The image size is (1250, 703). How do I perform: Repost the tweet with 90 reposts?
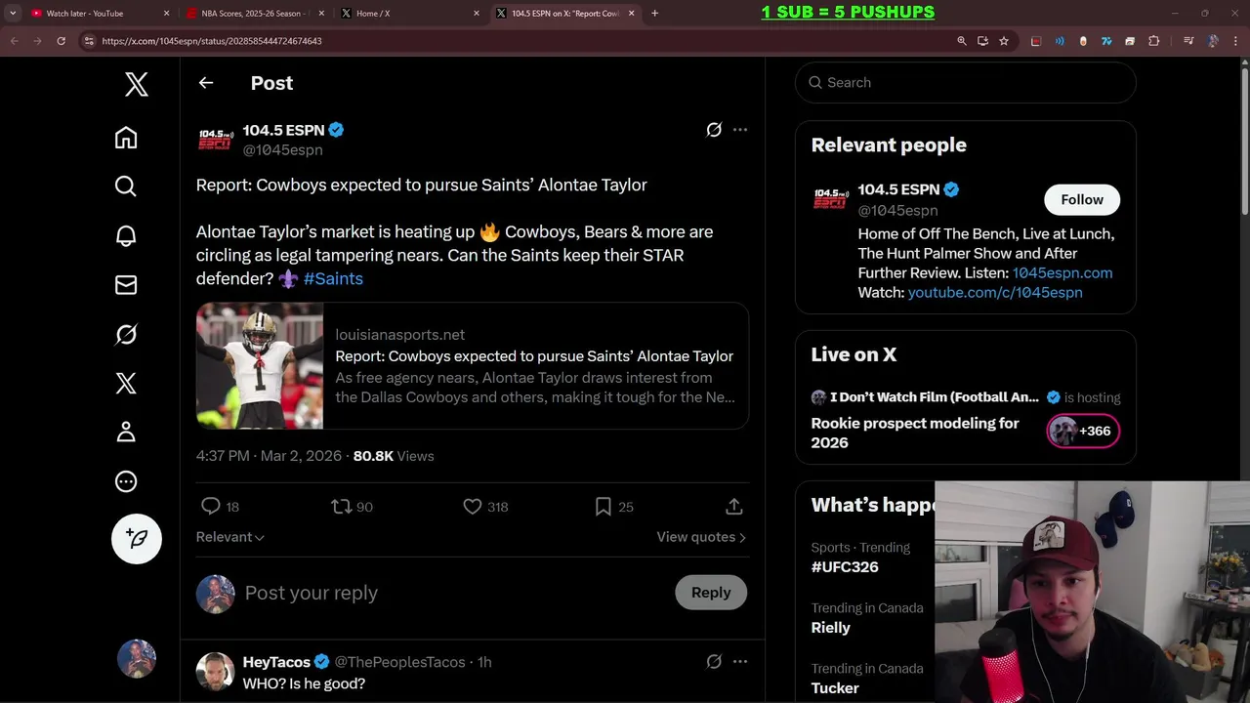[341, 506]
